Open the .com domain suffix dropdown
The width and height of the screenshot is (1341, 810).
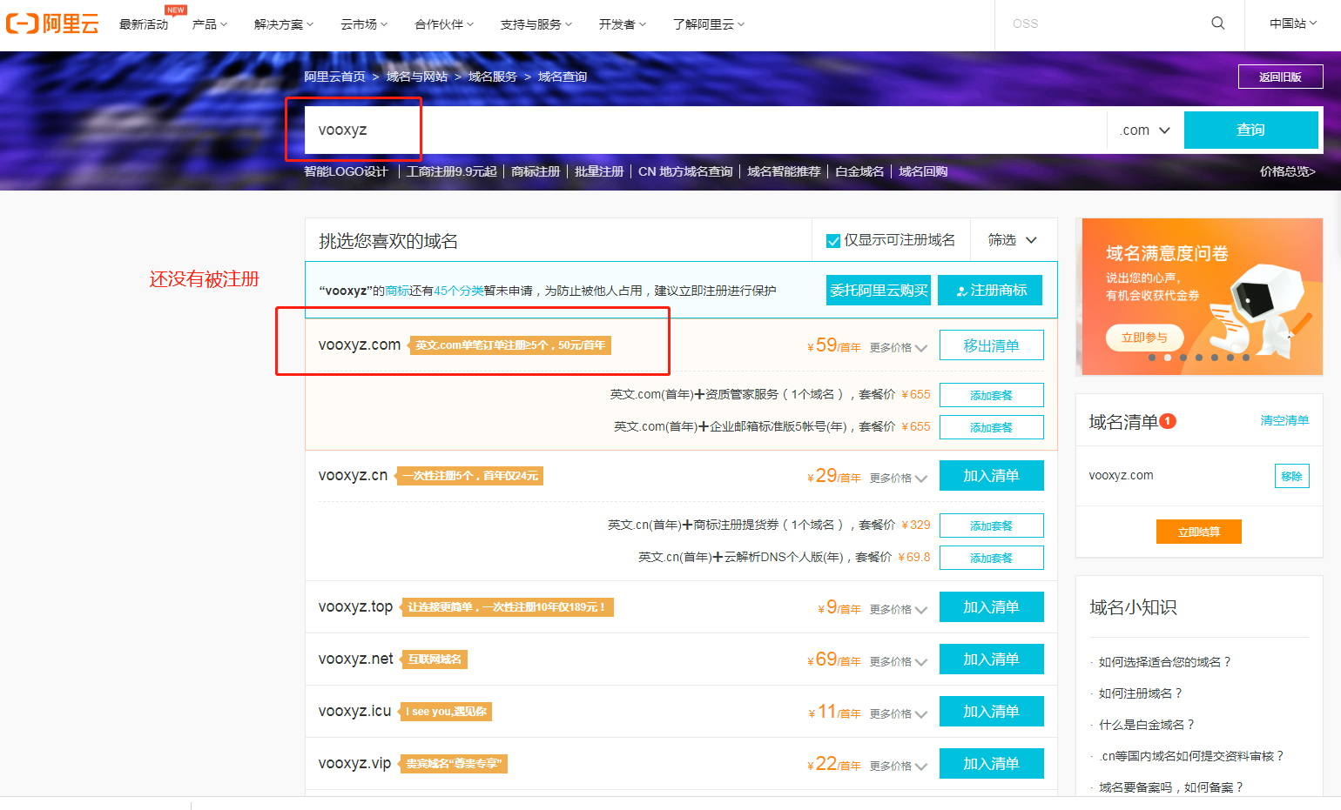1142,129
